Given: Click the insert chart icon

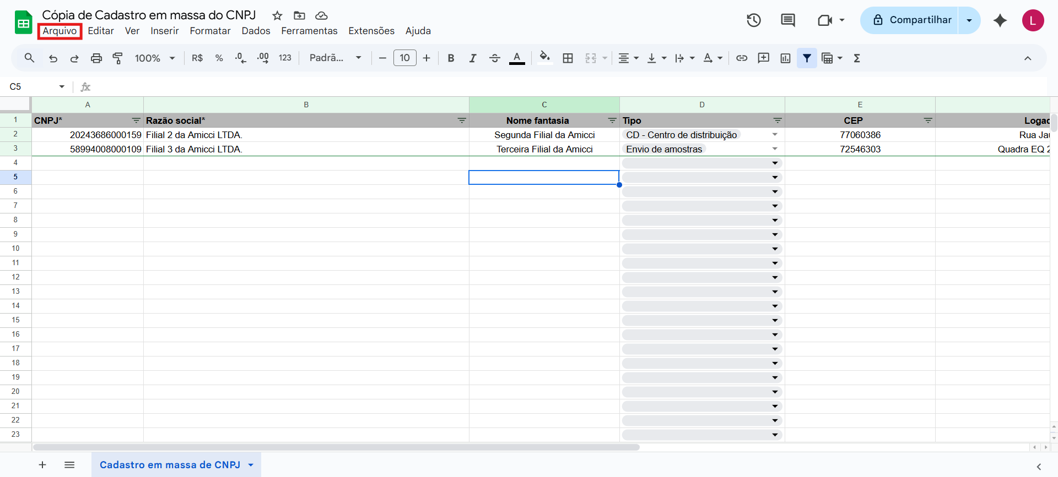Looking at the screenshot, I should (785, 58).
